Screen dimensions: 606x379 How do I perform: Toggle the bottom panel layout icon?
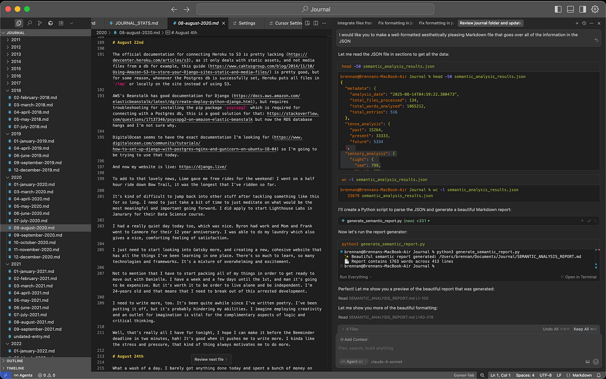coord(570,9)
